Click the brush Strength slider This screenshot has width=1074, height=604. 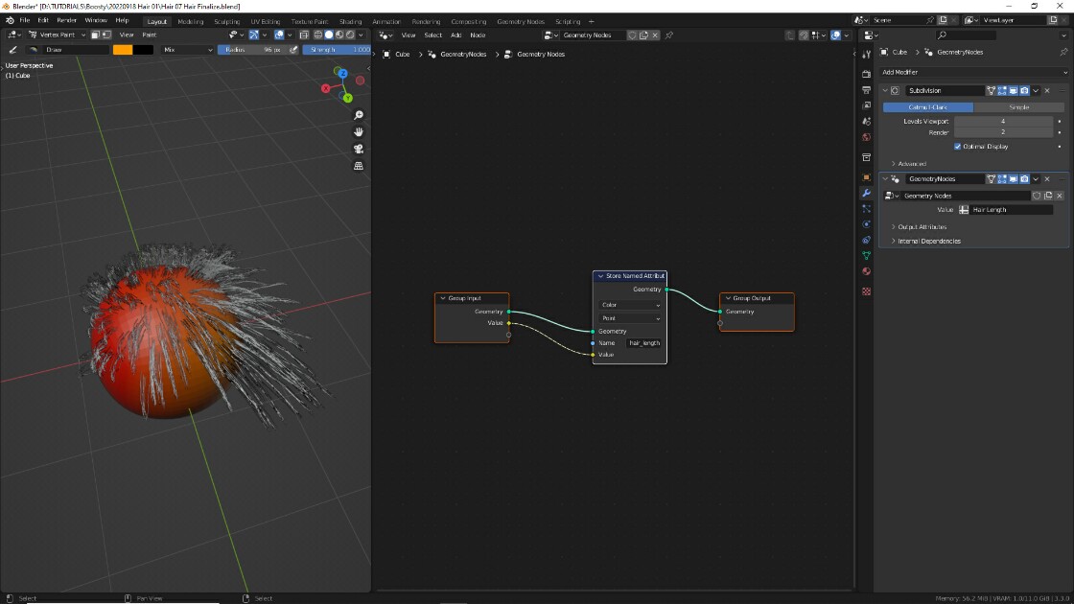tap(337, 49)
